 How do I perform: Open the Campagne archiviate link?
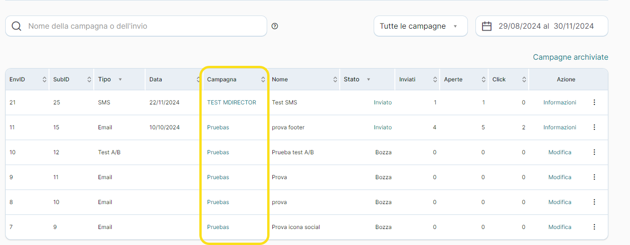point(570,57)
